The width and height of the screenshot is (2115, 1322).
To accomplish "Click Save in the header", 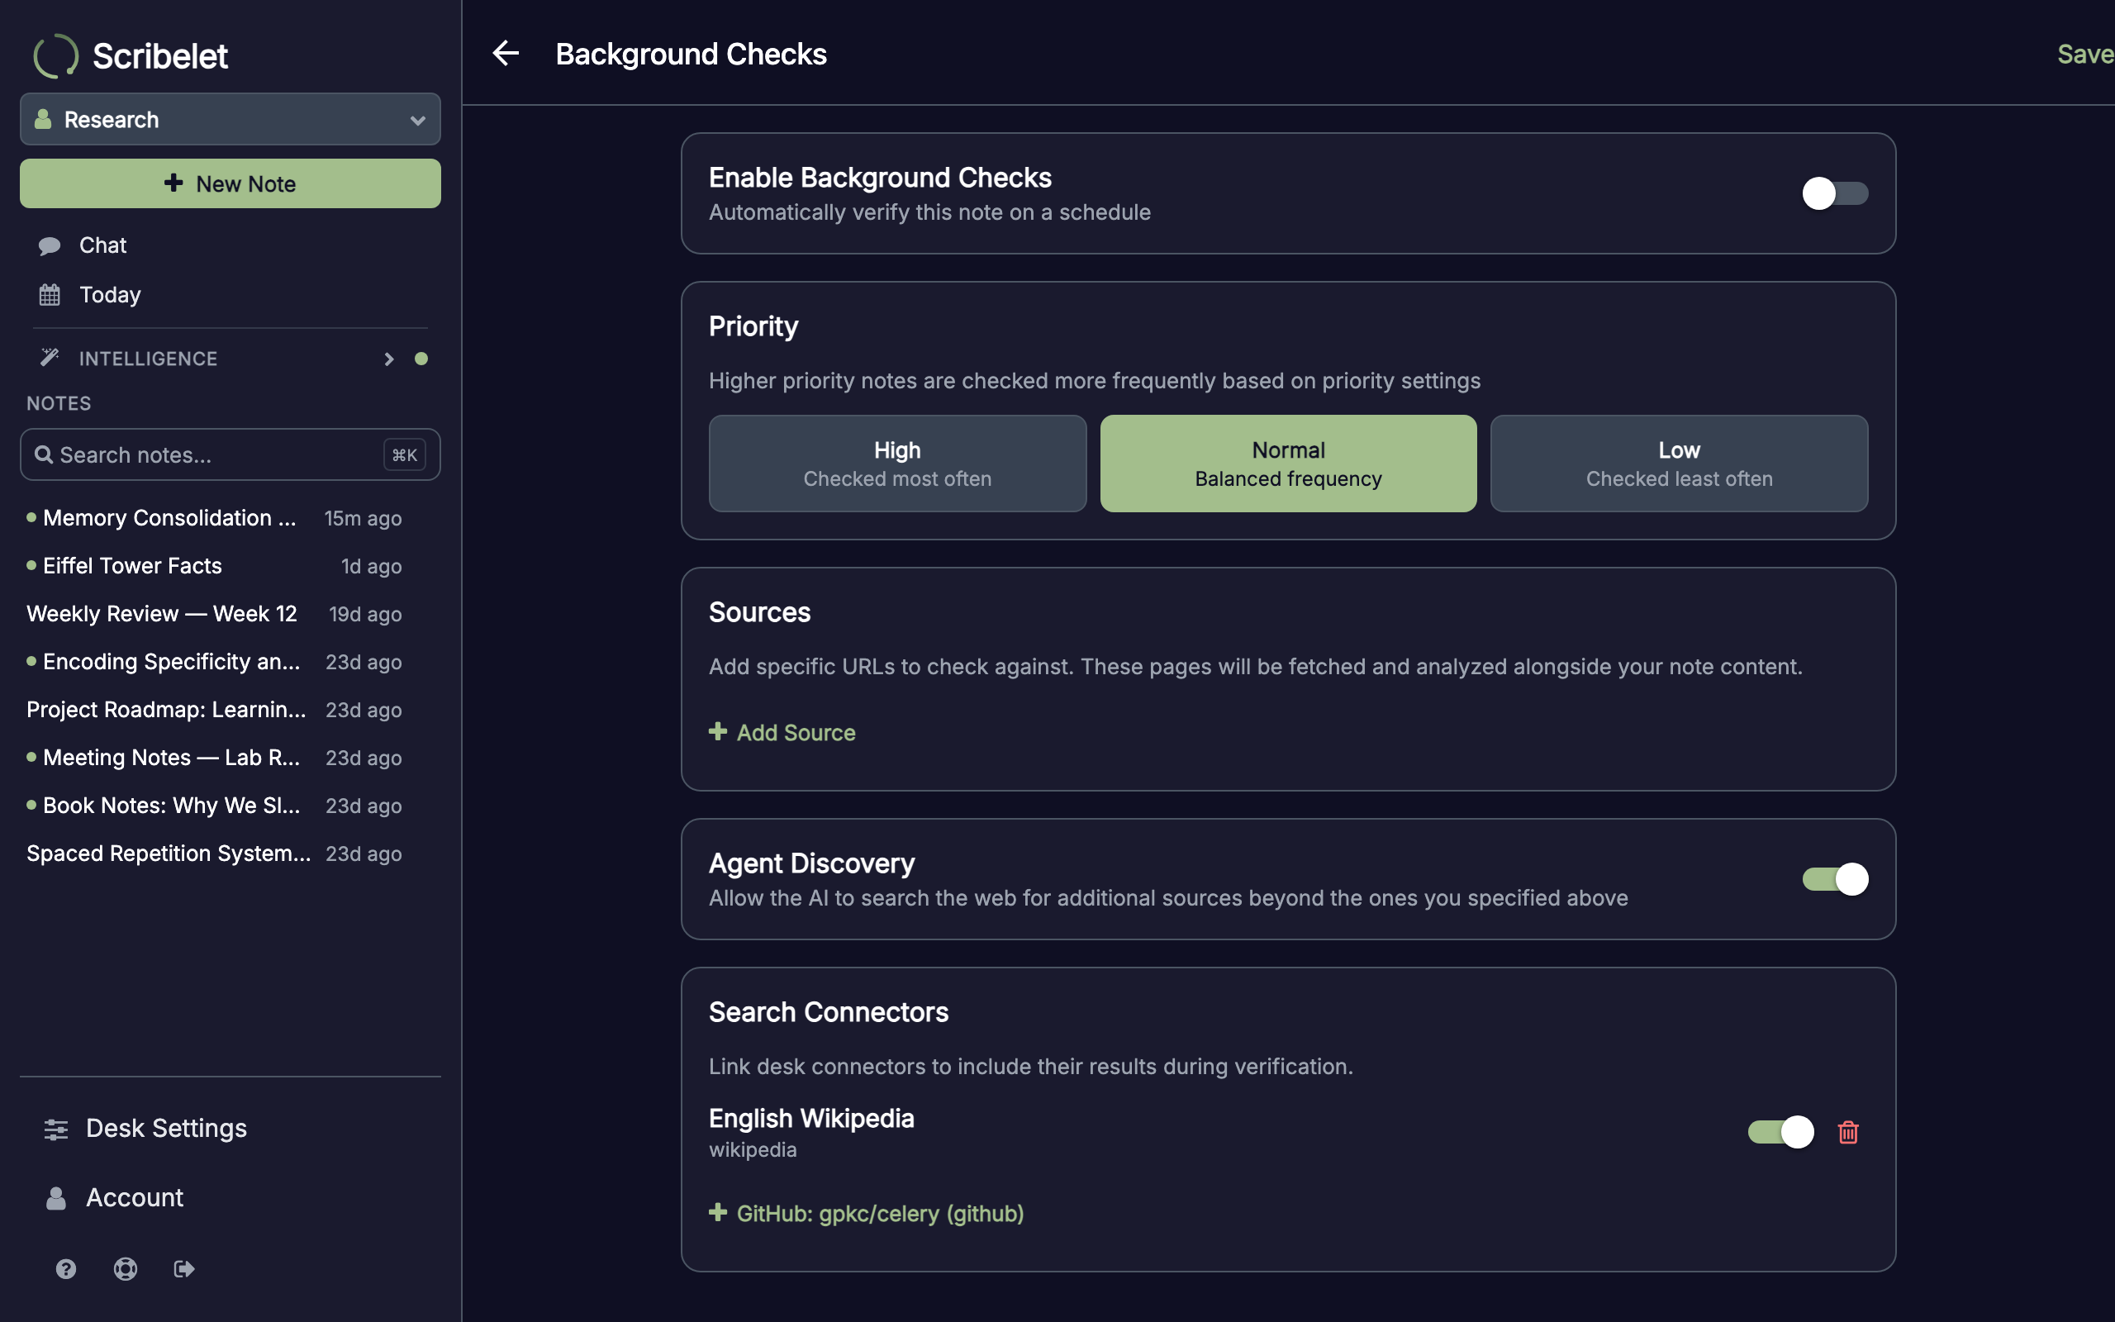I will click(x=2085, y=54).
